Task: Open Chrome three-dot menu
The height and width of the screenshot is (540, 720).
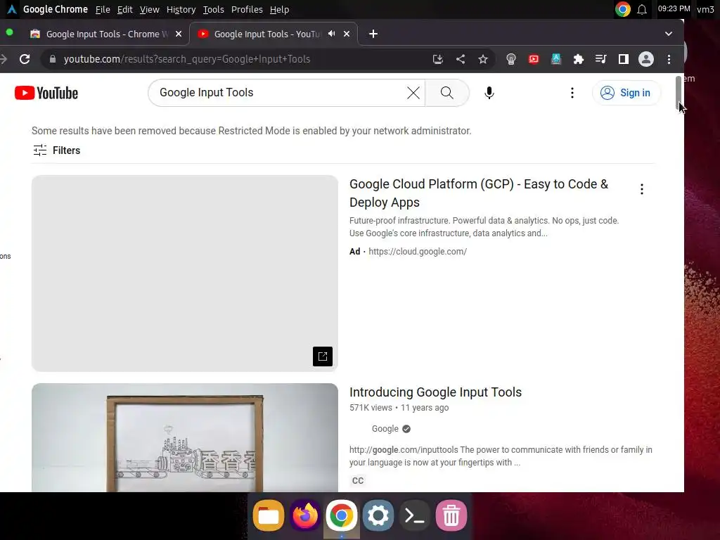Action: [669, 59]
